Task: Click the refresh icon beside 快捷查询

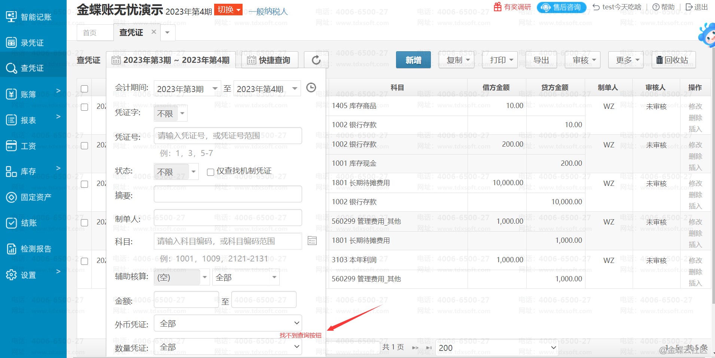Action: point(316,60)
